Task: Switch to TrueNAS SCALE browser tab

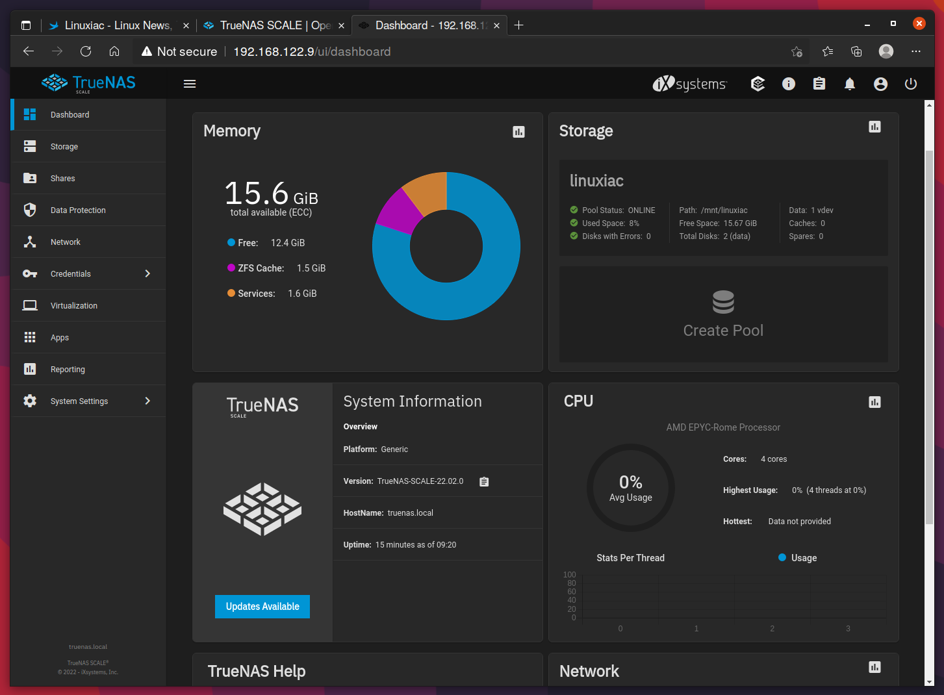Action: [x=274, y=25]
